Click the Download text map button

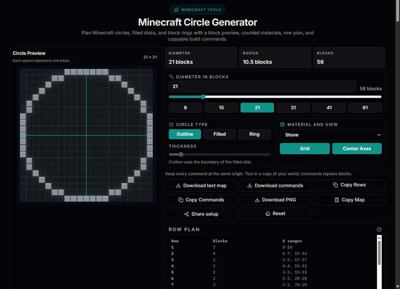(201, 185)
